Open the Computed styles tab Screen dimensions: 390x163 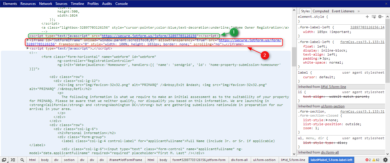point(321,11)
